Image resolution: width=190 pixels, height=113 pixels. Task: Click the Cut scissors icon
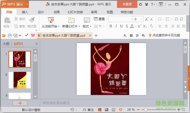16,19
